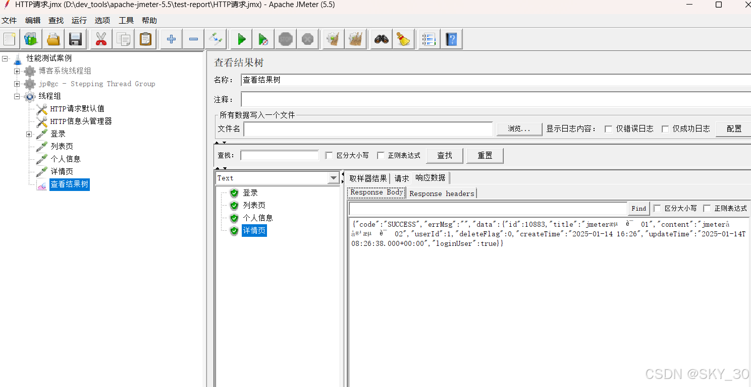Image resolution: width=751 pixels, height=387 pixels.
Task: Click Start no pauses icon
Action: pyautogui.click(x=263, y=39)
